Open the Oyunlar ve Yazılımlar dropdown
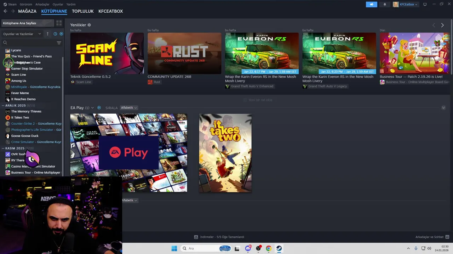This screenshot has width=453, height=254. [22, 34]
